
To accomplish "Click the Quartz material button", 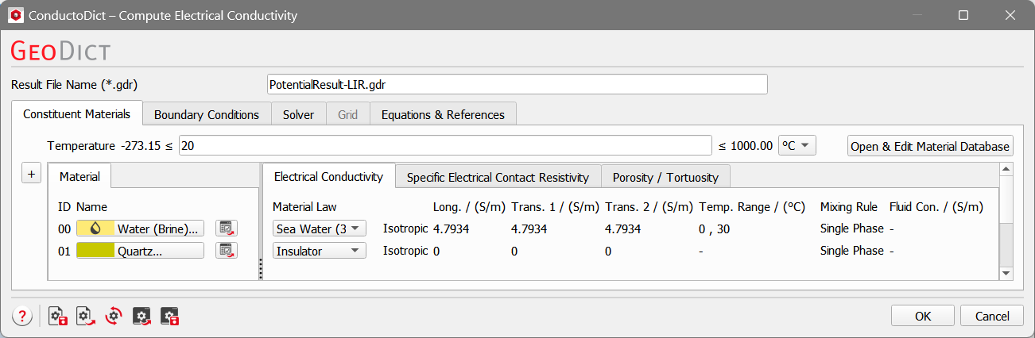I will 141,251.
